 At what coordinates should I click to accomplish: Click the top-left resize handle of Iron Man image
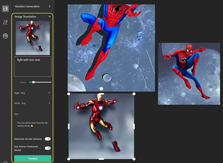(69, 94)
